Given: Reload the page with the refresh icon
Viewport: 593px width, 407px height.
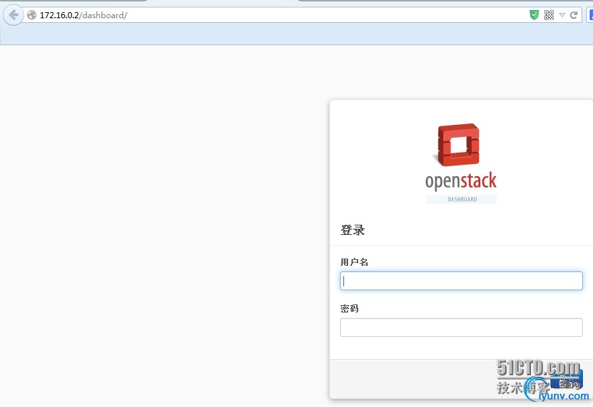Looking at the screenshot, I should click(x=573, y=15).
